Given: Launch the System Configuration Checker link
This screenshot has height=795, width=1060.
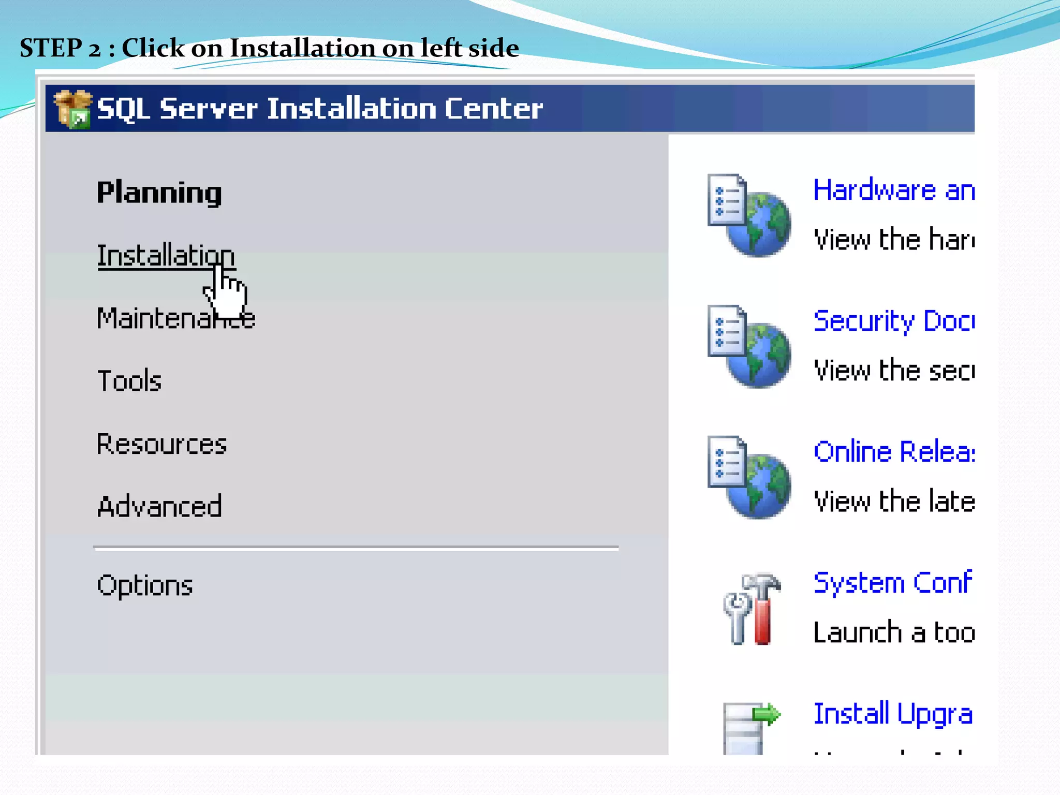Looking at the screenshot, I should 893,583.
